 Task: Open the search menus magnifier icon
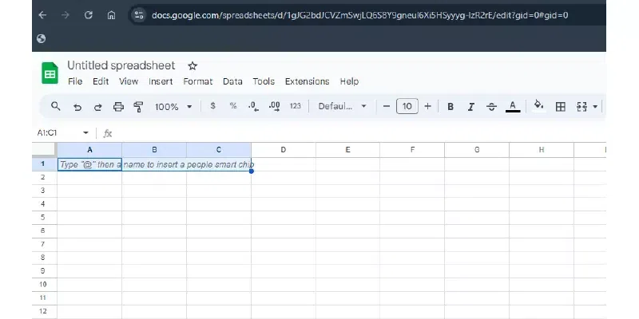pyautogui.click(x=55, y=107)
